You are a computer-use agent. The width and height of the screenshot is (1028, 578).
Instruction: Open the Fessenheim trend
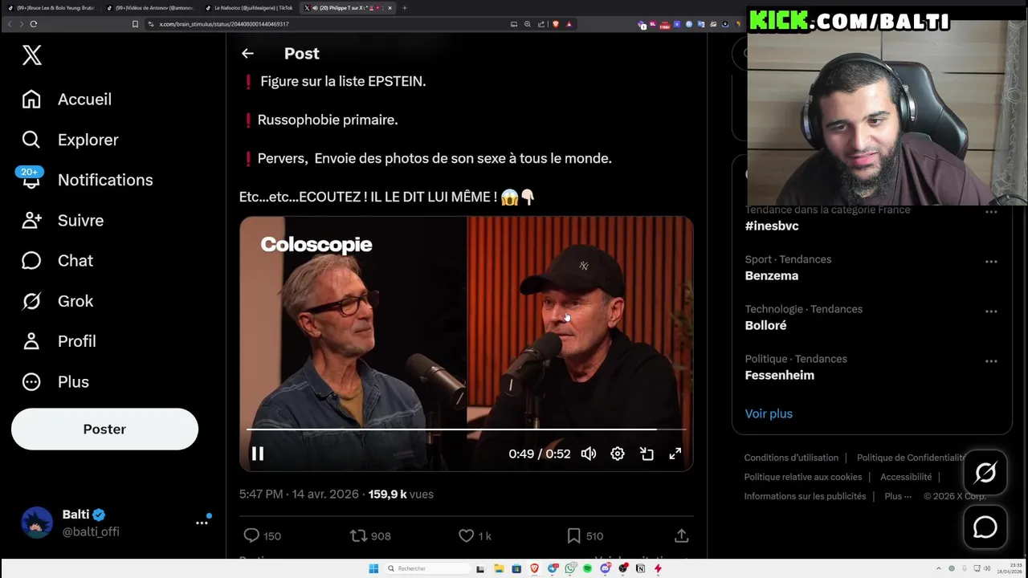tap(780, 375)
